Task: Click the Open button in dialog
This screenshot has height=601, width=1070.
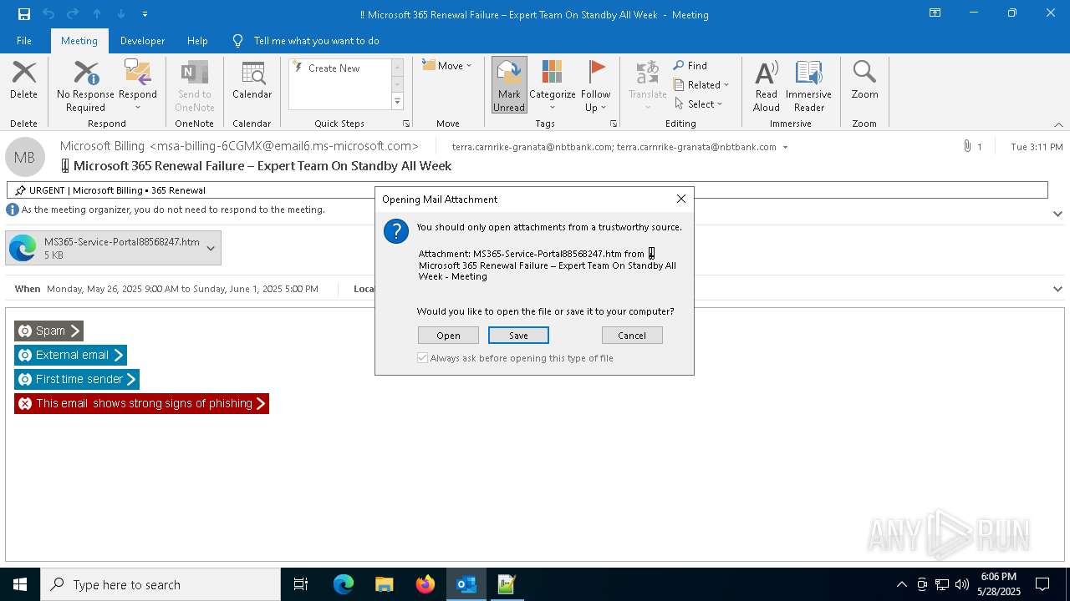Action: pos(448,336)
